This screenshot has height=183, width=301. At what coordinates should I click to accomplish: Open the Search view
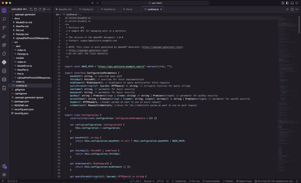[x=4, y=19]
